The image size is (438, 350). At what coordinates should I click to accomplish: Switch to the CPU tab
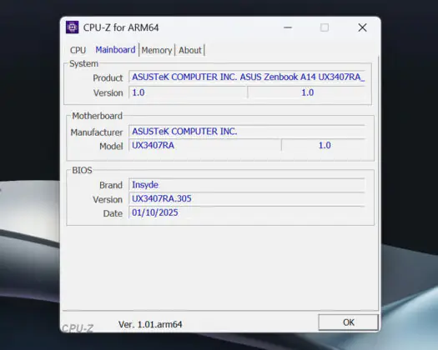[x=78, y=50]
